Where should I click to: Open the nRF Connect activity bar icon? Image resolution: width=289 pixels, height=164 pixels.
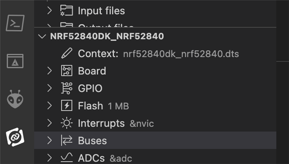coord(15,137)
